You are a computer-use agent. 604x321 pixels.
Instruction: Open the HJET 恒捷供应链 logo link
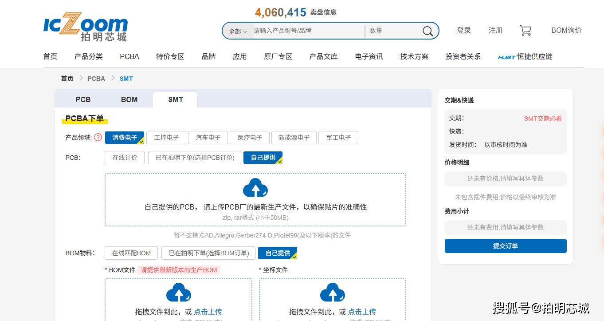click(x=525, y=57)
